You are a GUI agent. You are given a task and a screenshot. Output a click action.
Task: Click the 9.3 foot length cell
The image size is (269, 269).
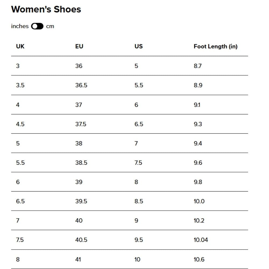point(198,124)
